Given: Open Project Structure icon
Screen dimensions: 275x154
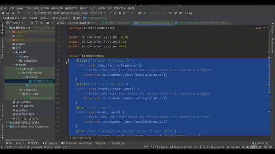Looking at the screenshot, I should [180, 13].
